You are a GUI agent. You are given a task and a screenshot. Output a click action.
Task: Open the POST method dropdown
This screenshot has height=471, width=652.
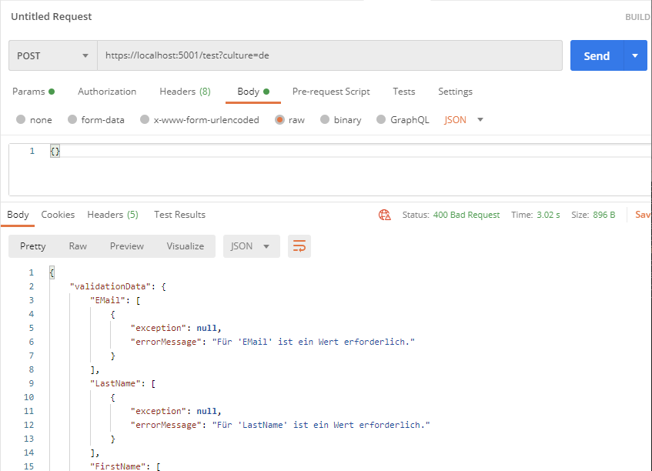(x=53, y=55)
